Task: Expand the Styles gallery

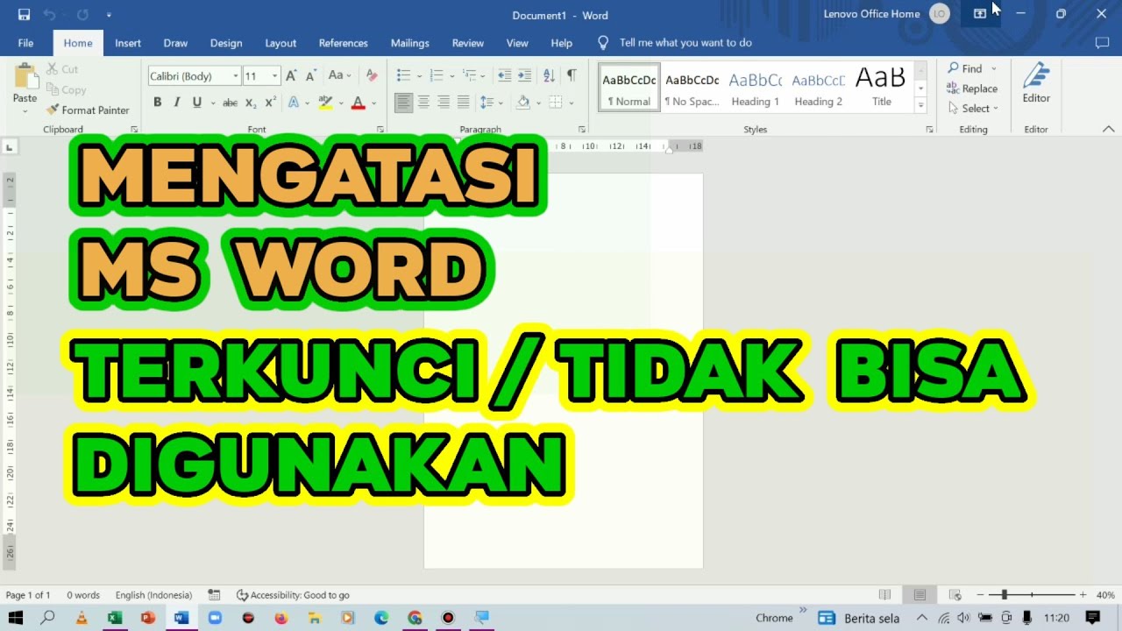Action: click(920, 105)
